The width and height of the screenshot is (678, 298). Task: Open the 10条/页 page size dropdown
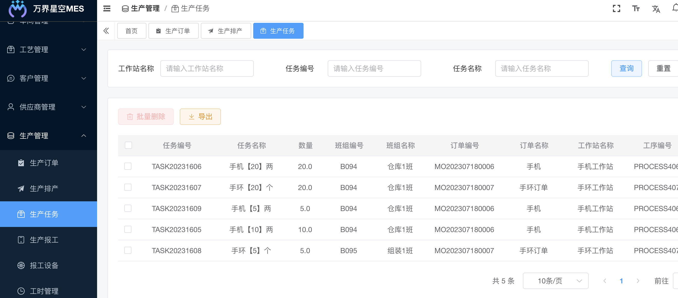coord(555,281)
